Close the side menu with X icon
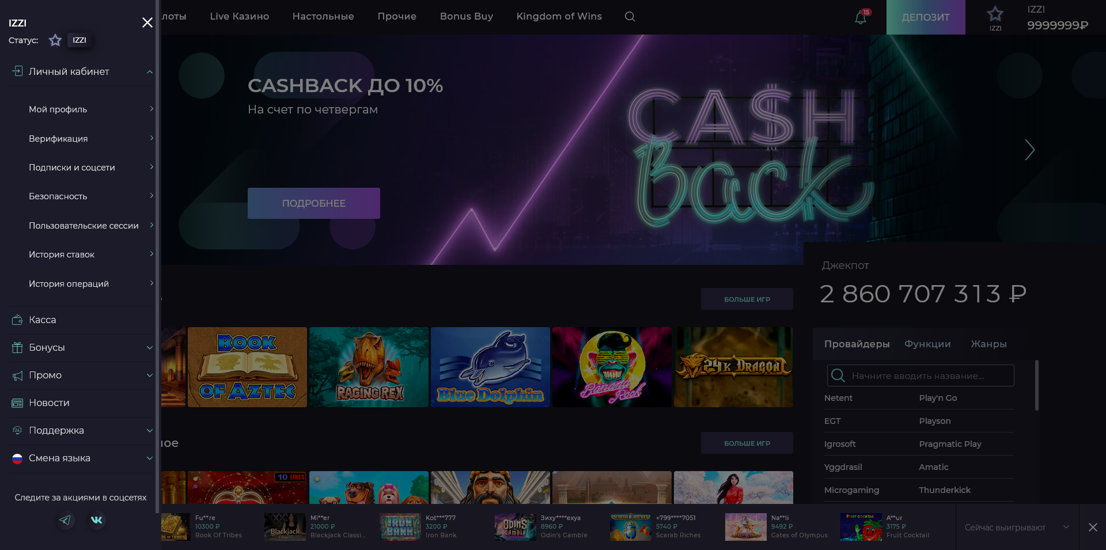 (x=147, y=22)
